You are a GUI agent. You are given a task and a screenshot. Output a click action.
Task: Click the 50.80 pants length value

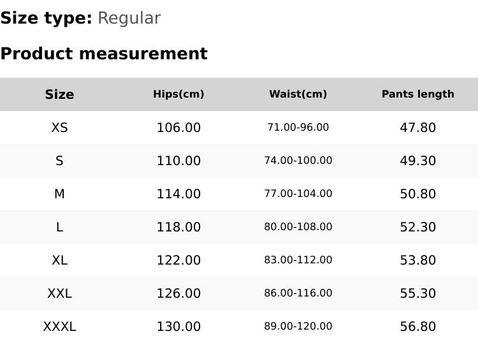click(418, 194)
